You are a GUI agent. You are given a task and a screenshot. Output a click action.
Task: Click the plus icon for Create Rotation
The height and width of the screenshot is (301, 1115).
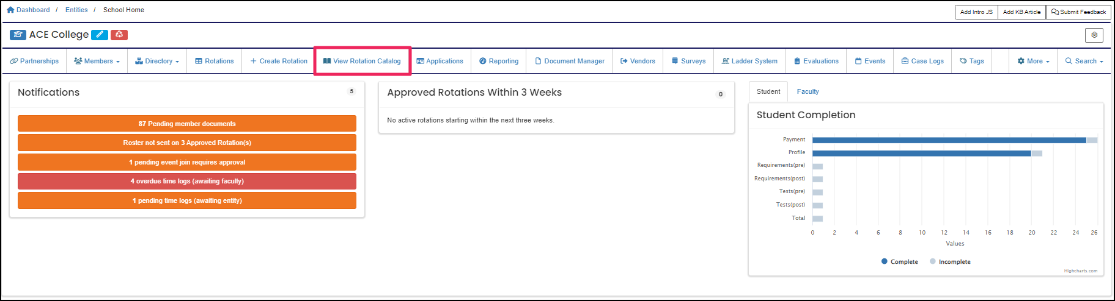point(253,61)
